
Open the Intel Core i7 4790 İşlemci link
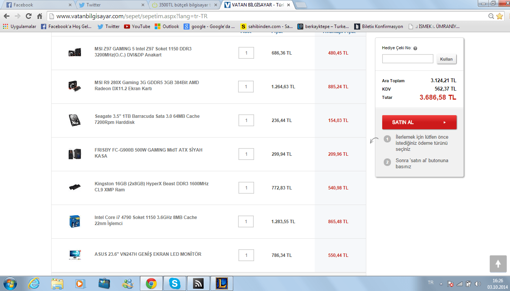tap(146, 221)
